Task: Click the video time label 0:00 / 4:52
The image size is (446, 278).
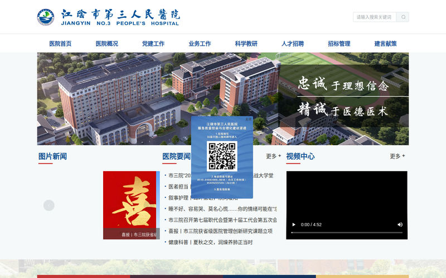Action: 311,225
